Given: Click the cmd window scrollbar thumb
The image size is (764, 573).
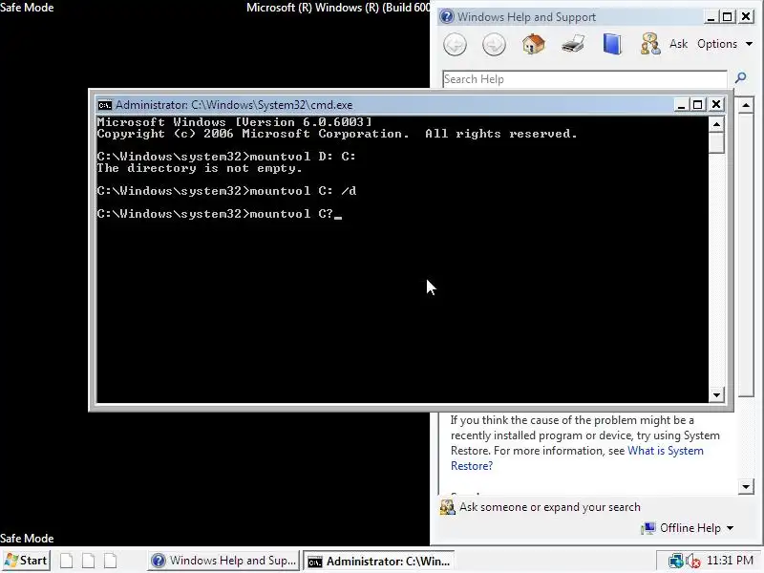Looking at the screenshot, I should click(716, 143).
